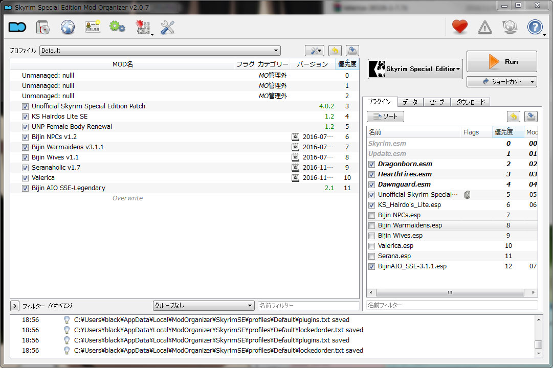
Task: Sort mods by カテゴリー column header
Action: tap(273, 64)
